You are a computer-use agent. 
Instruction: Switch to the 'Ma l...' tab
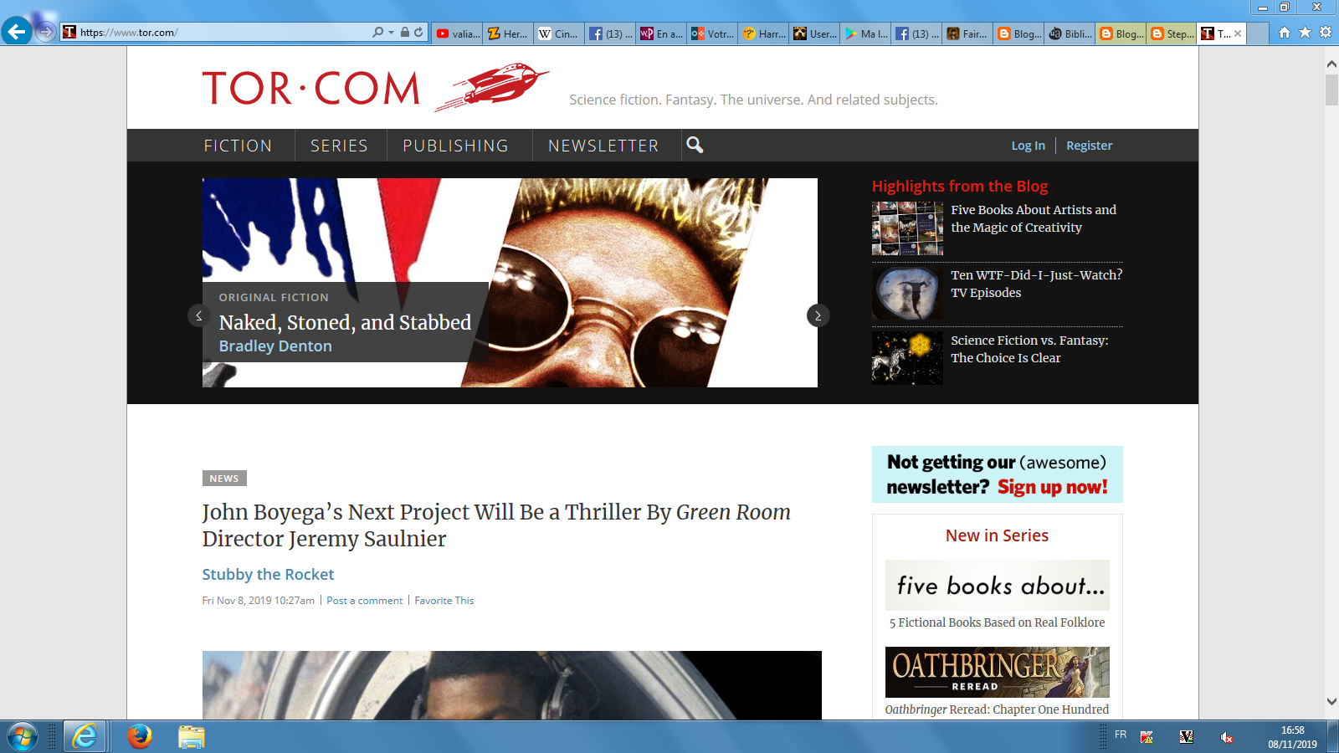865,33
